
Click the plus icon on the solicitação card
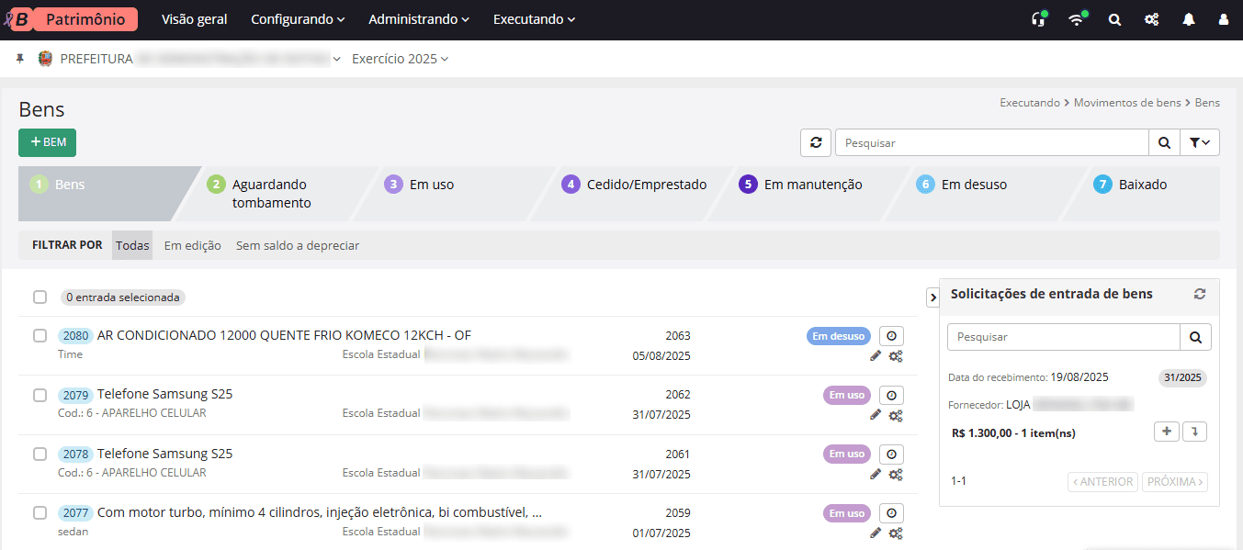1166,431
